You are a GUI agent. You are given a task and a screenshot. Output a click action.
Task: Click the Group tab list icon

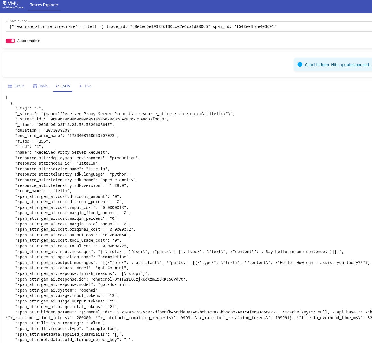pos(10,86)
